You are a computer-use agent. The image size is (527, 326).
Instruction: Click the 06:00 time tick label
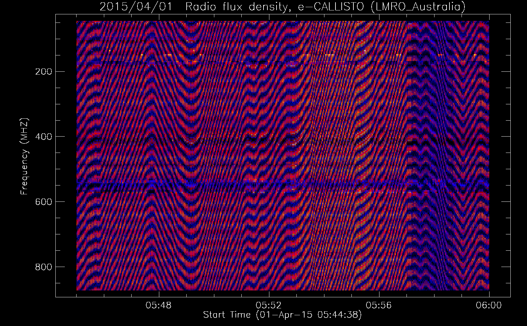489,305
